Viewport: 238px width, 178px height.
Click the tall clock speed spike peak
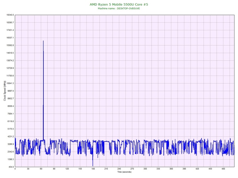(x=43, y=41)
